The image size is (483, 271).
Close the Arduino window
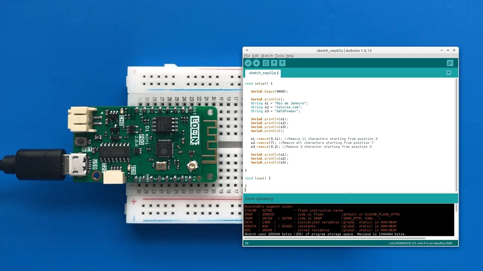click(x=454, y=50)
